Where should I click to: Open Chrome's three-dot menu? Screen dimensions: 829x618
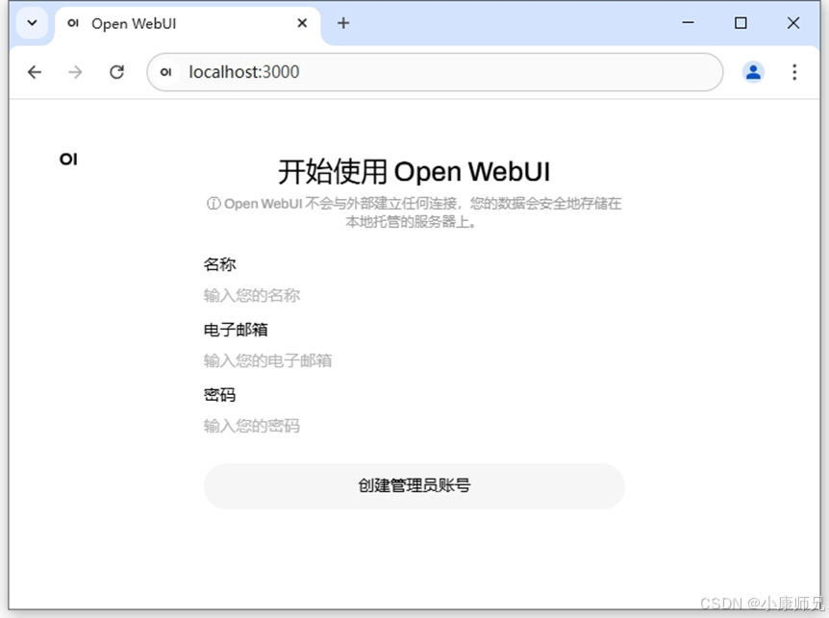[x=794, y=71]
